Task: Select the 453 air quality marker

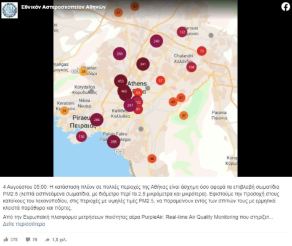Action: 121,81
